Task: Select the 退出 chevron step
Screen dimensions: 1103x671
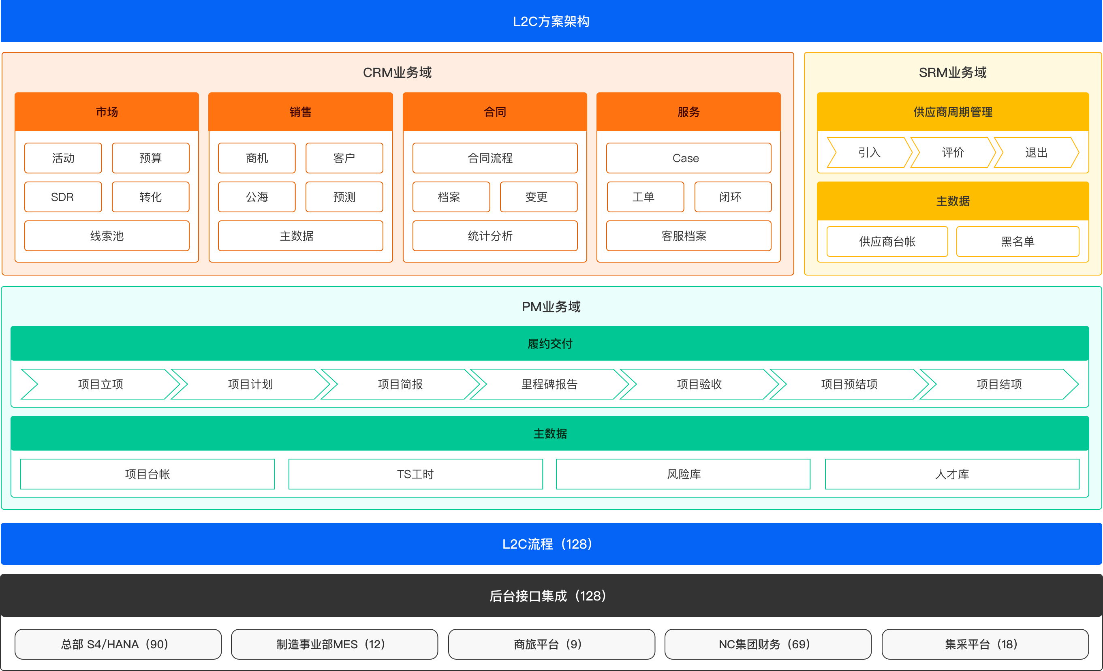Action: [x=1036, y=153]
